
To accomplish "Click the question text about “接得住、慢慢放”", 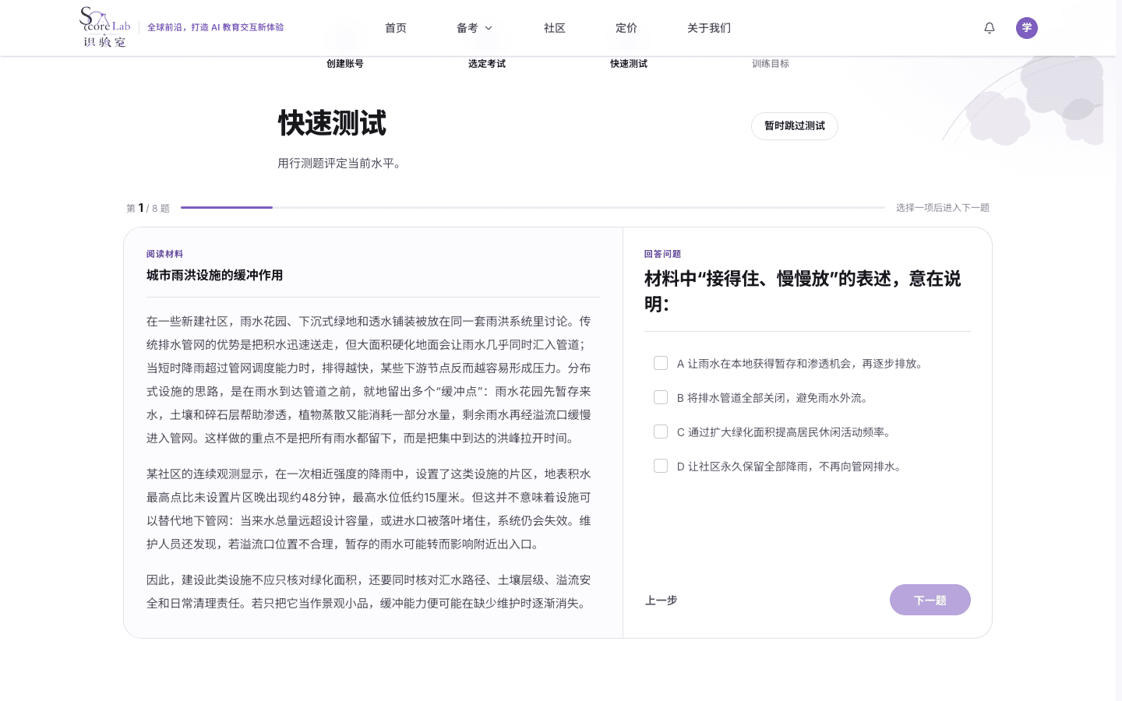I will pyautogui.click(x=803, y=291).
